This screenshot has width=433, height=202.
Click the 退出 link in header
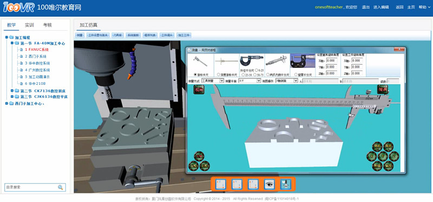366,7
